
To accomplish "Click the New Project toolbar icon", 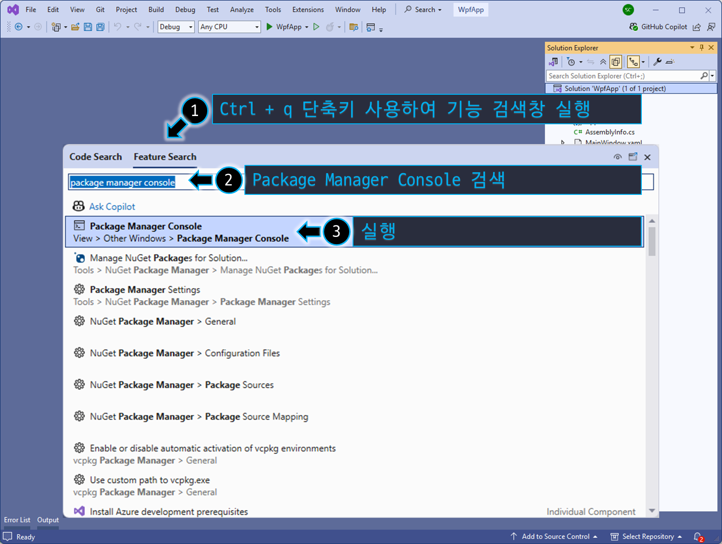I will coord(56,27).
